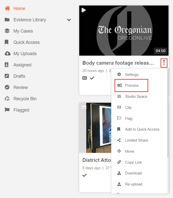The image size is (173, 198).
Task: Click the closed captions CC icon
Action: click(85, 78)
